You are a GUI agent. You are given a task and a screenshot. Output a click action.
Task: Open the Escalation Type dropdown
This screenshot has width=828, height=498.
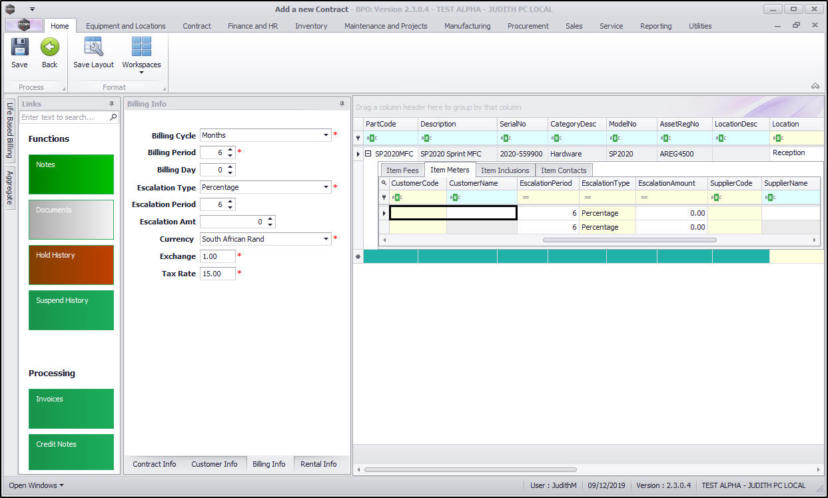pos(326,187)
